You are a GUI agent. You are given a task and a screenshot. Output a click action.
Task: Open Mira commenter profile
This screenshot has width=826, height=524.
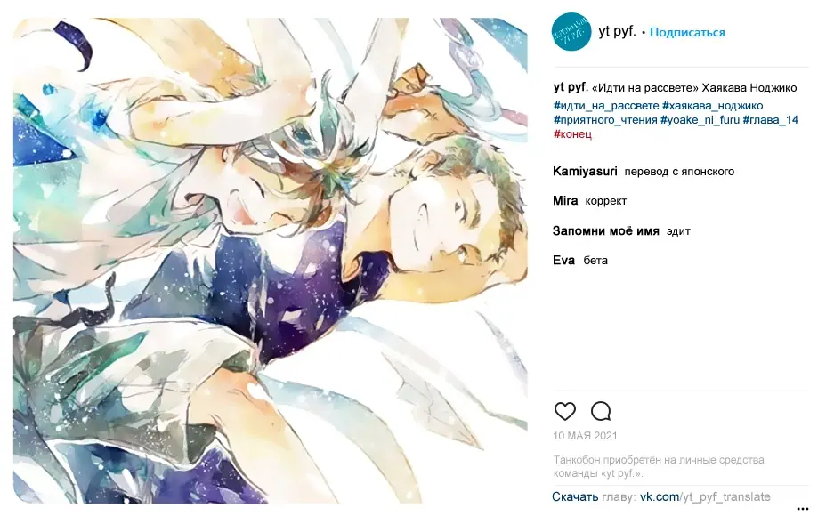565,201
